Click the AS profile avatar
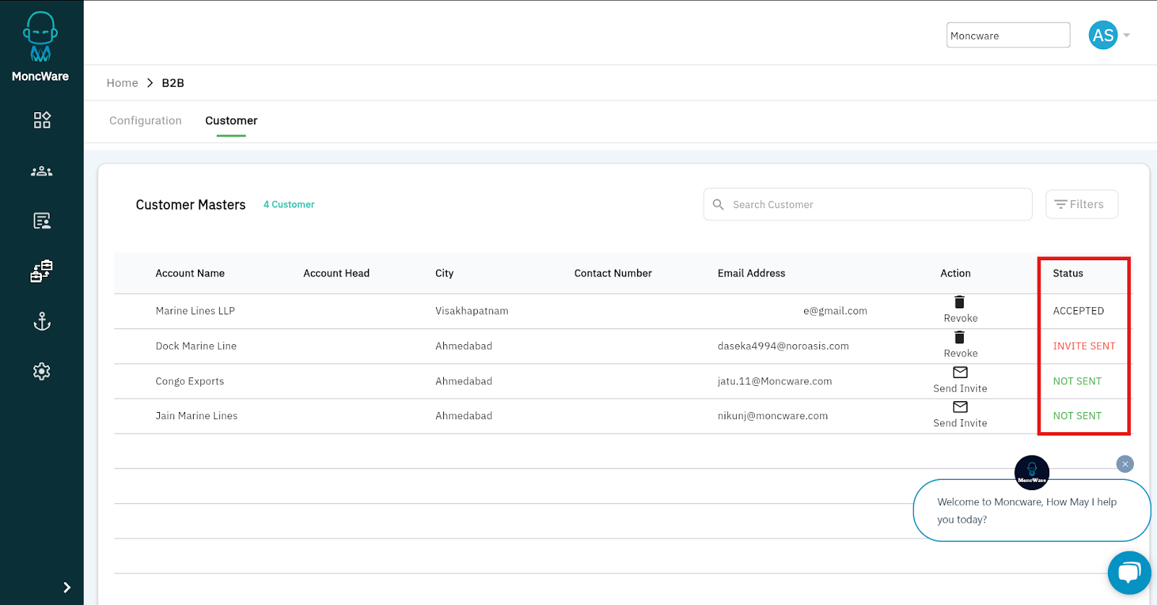The height and width of the screenshot is (605, 1157). [1103, 35]
